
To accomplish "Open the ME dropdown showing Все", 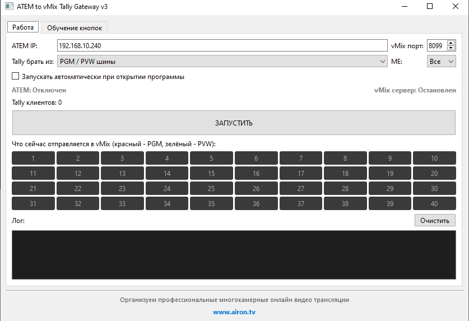I will coord(441,61).
